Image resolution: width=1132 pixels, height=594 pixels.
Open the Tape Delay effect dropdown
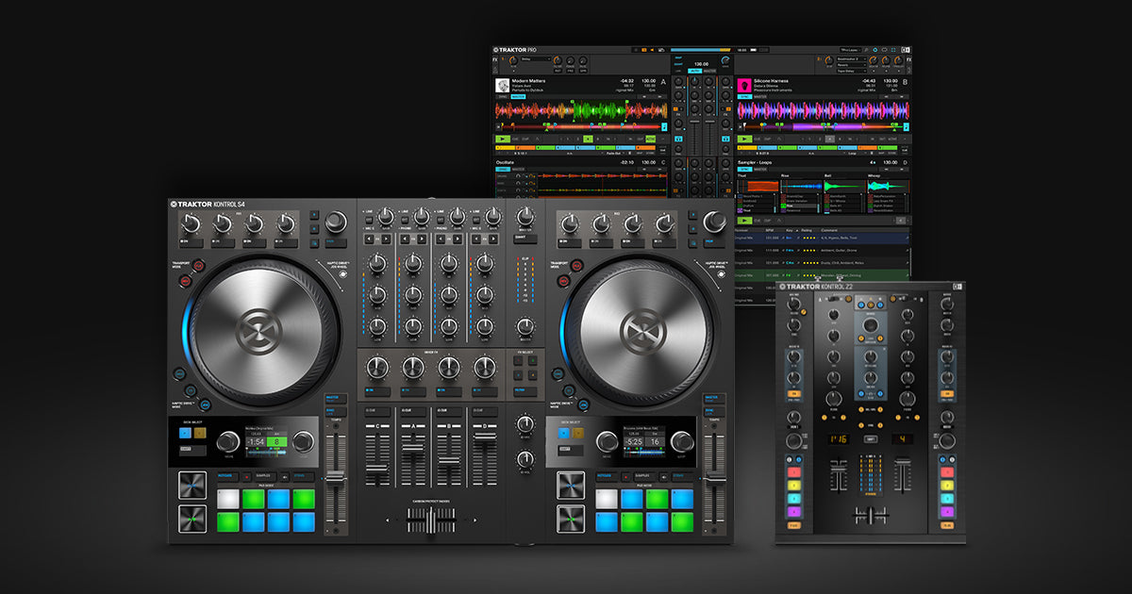click(x=851, y=71)
